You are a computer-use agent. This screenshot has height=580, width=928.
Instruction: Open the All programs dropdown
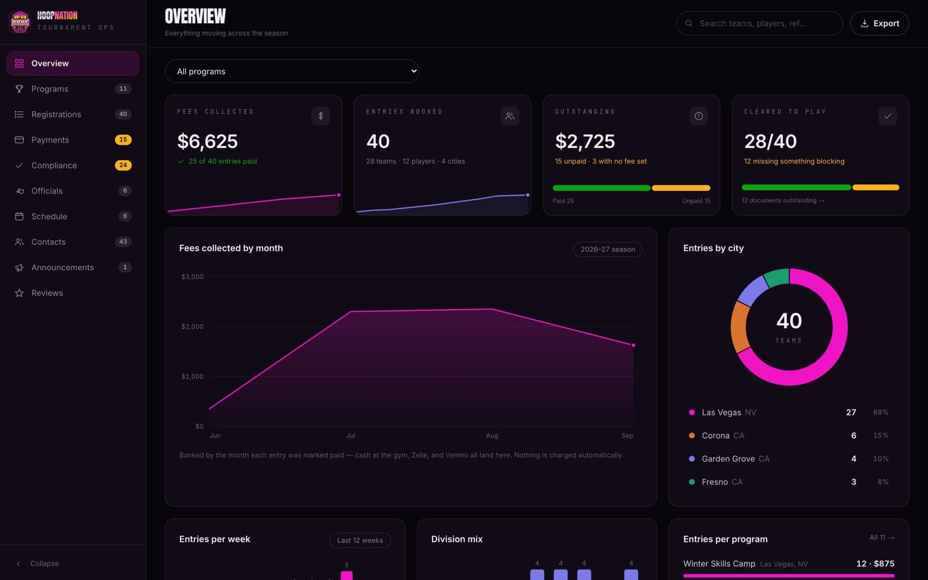coord(292,71)
